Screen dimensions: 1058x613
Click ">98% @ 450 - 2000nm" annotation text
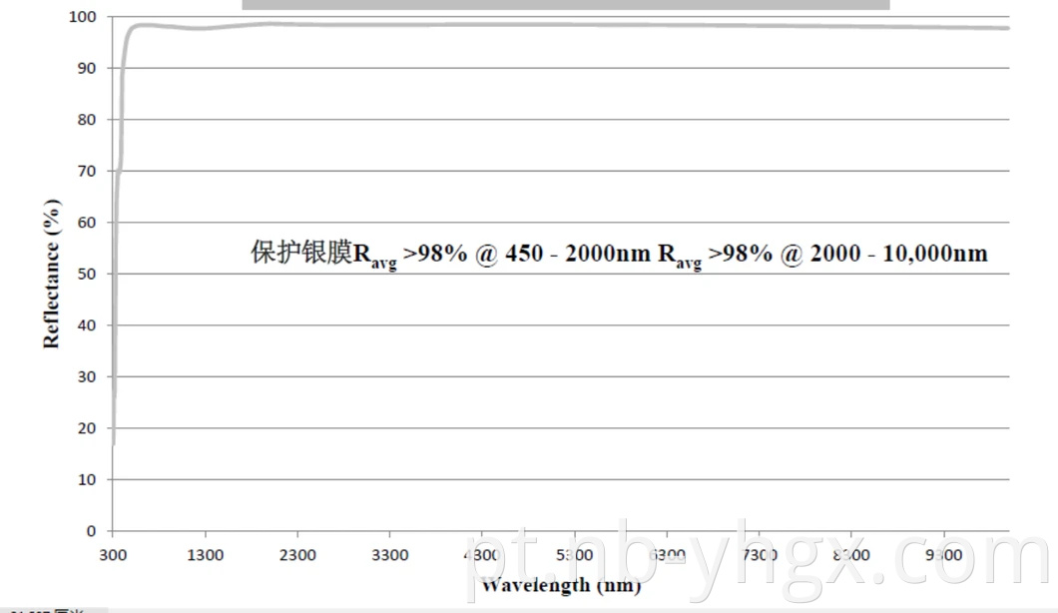[528, 254]
